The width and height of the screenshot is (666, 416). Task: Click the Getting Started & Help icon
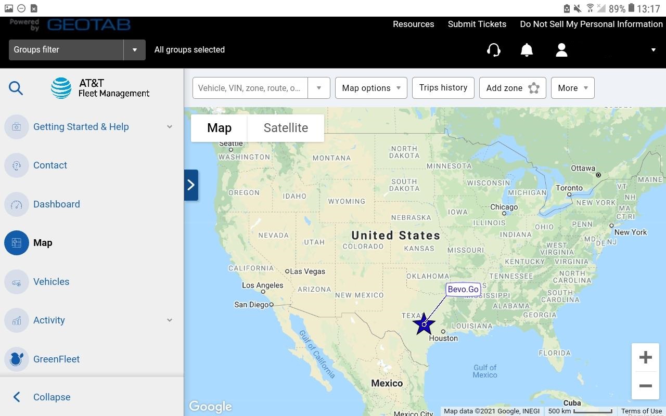coord(17,127)
